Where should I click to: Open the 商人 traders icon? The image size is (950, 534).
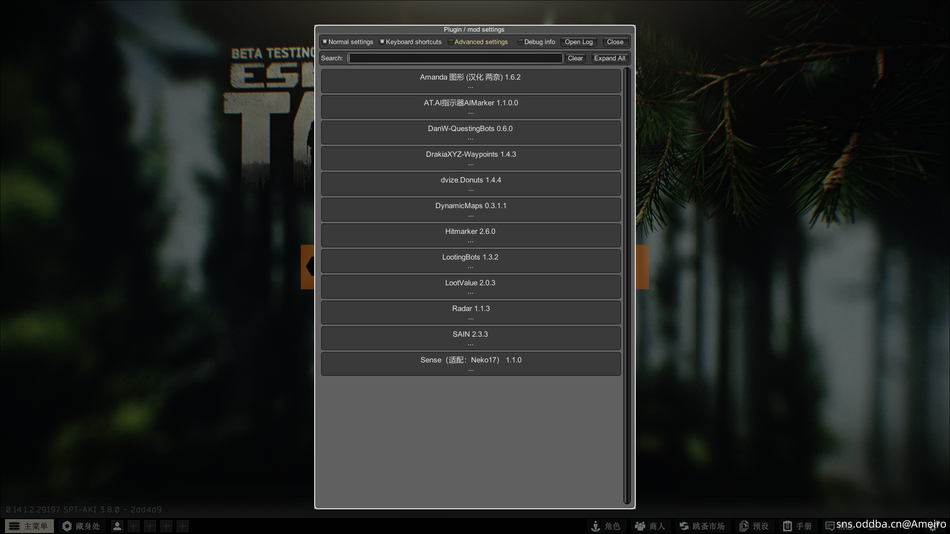tap(650, 526)
